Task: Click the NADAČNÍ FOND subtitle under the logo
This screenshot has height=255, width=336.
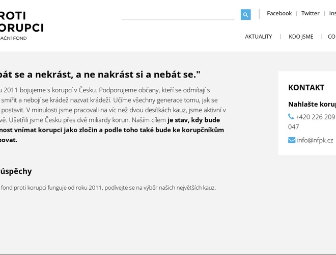Action: pyautogui.click(x=13, y=38)
